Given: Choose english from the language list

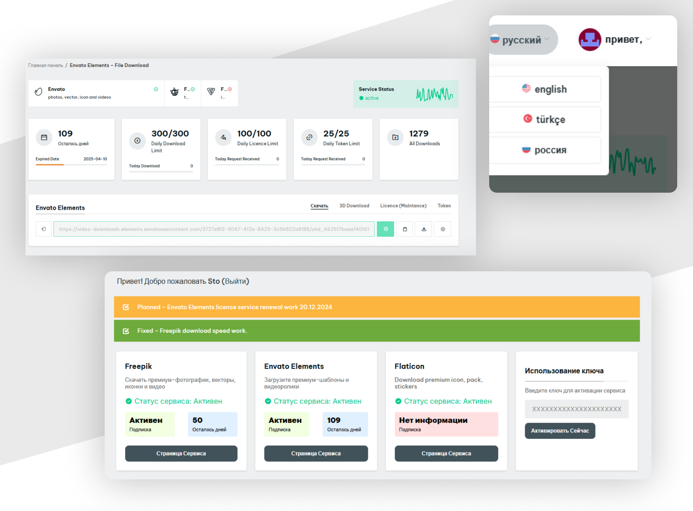Looking at the screenshot, I should [x=545, y=89].
